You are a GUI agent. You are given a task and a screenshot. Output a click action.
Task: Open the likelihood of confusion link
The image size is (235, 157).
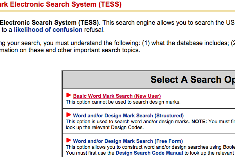point(48,29)
